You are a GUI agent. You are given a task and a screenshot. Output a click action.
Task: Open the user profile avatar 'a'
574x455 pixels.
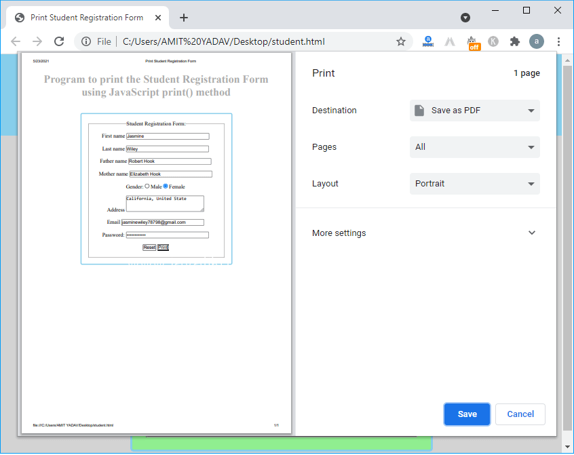(536, 41)
